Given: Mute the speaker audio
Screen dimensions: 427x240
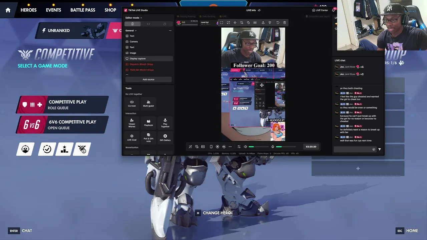Looking at the screenshot, I should (x=245, y=147).
